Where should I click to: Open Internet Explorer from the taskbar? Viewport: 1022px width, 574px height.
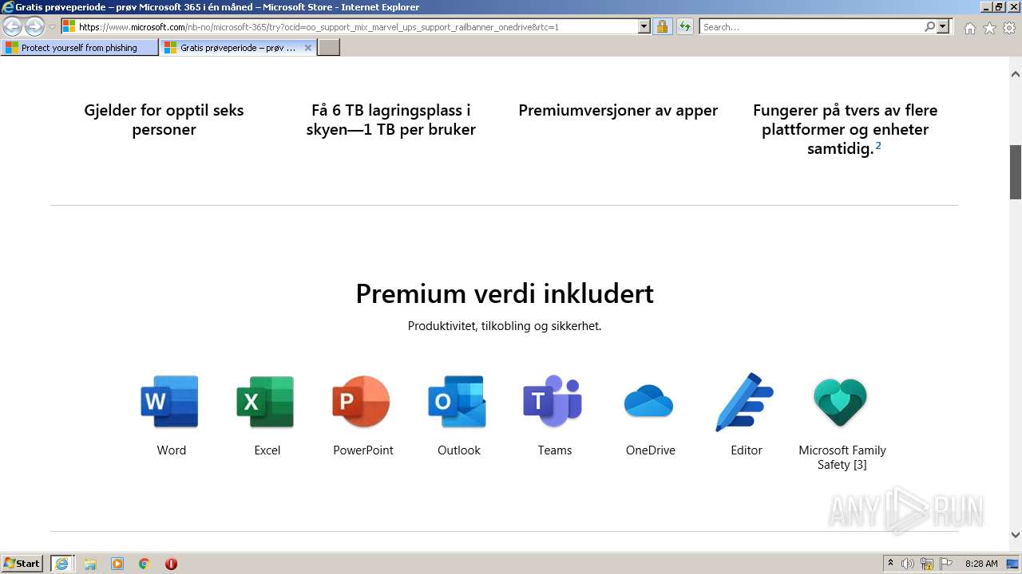(61, 564)
